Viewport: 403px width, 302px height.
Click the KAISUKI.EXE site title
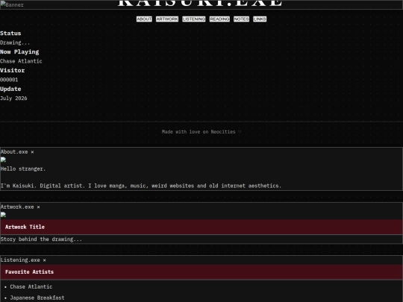(200, 3)
